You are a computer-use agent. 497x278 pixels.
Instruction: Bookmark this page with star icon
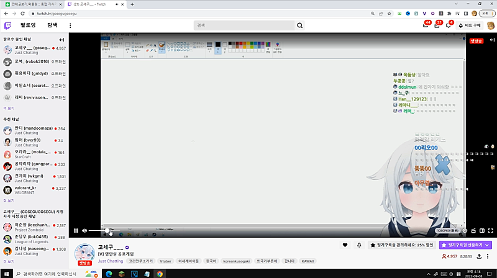pos(390,14)
